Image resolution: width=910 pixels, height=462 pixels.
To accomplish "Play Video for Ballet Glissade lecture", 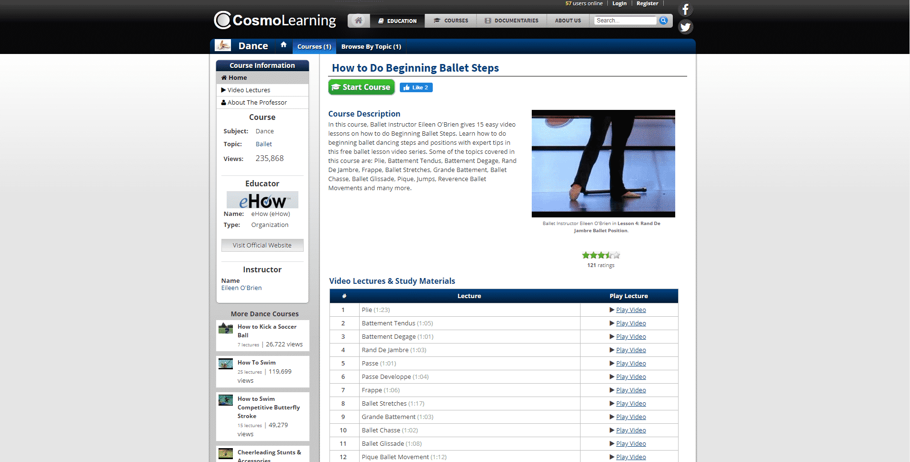I will point(631,443).
